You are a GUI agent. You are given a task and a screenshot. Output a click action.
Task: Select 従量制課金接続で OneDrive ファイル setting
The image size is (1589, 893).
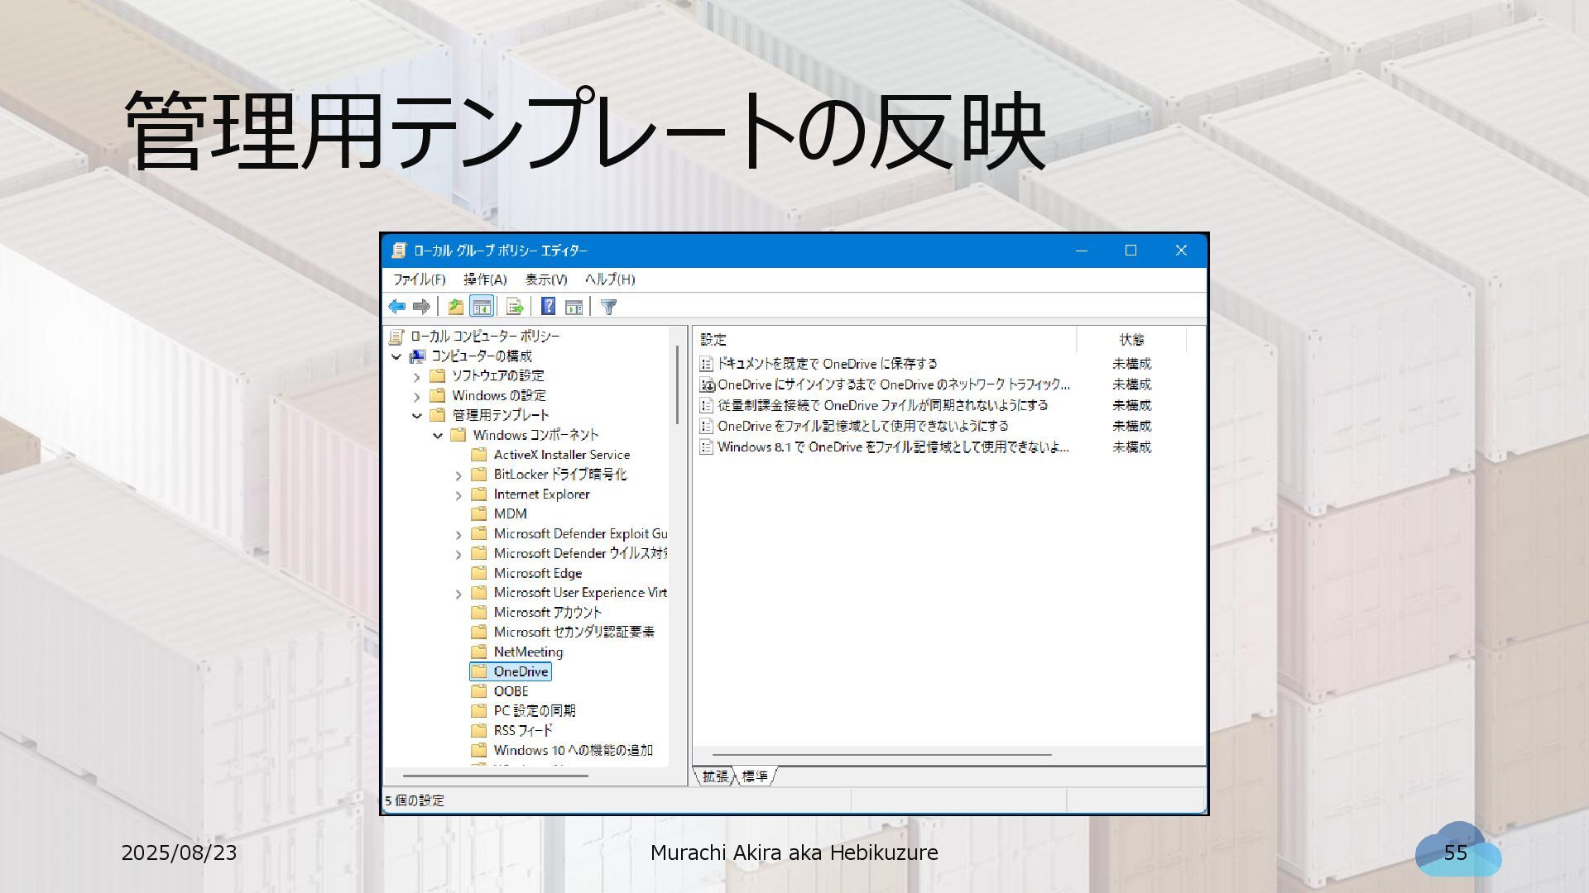point(882,405)
